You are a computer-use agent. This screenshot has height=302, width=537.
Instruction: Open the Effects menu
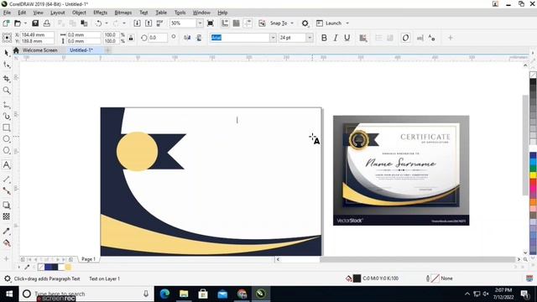tap(101, 13)
